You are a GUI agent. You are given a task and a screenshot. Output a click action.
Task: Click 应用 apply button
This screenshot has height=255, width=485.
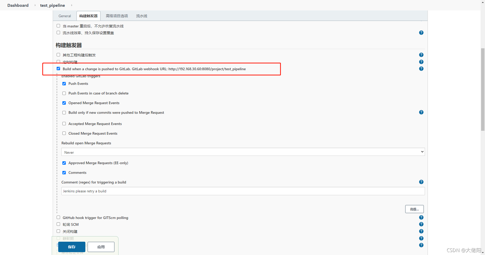[x=101, y=247]
